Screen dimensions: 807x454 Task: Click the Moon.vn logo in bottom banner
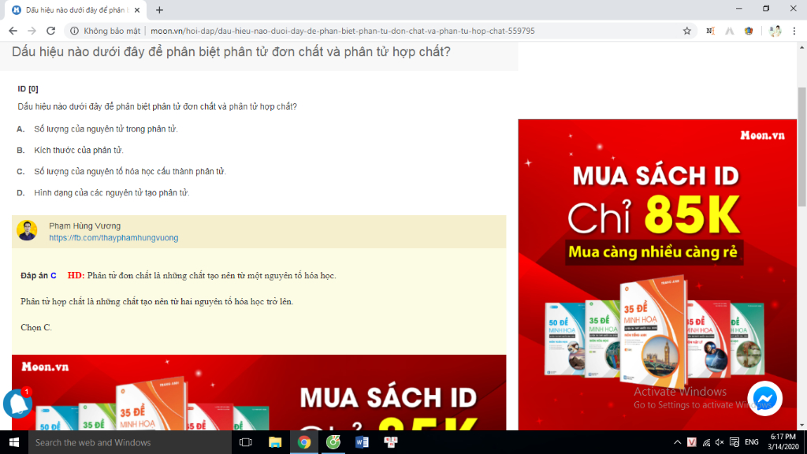[45, 367]
